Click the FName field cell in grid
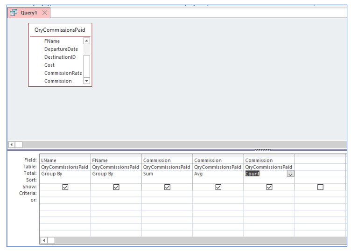The height and width of the screenshot is (251, 351). click(116, 160)
